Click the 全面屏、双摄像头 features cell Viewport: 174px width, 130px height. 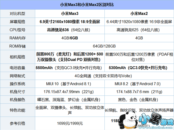tap(70, 110)
